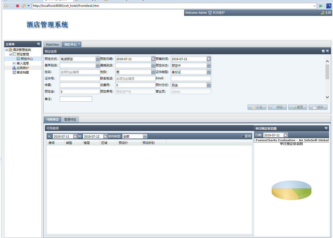333x238 pixels.
Task: Open calendar for 单日预定状态图 date
Action: [x=286, y=135]
